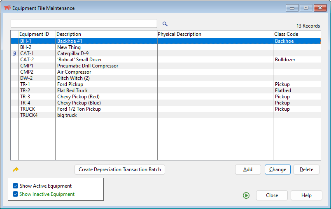Click the search text field
331x209 pixels.
[84, 24]
